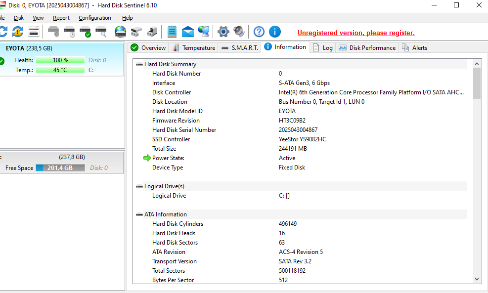Click the speaker sound icon

tap(239, 32)
